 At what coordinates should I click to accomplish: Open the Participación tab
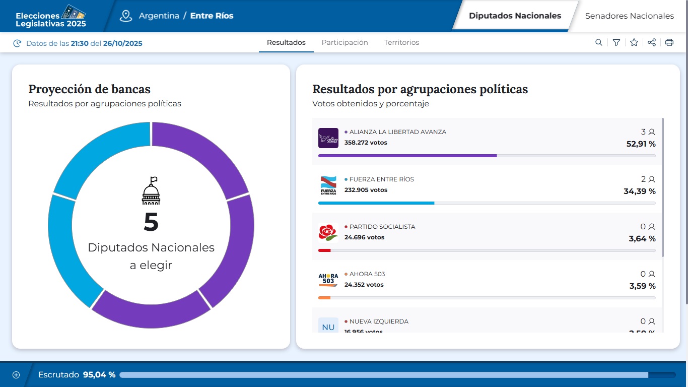[x=345, y=42]
